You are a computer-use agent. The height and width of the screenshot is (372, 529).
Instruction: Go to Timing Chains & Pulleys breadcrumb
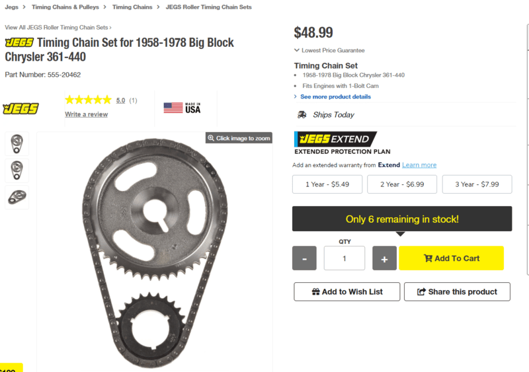[66, 7]
